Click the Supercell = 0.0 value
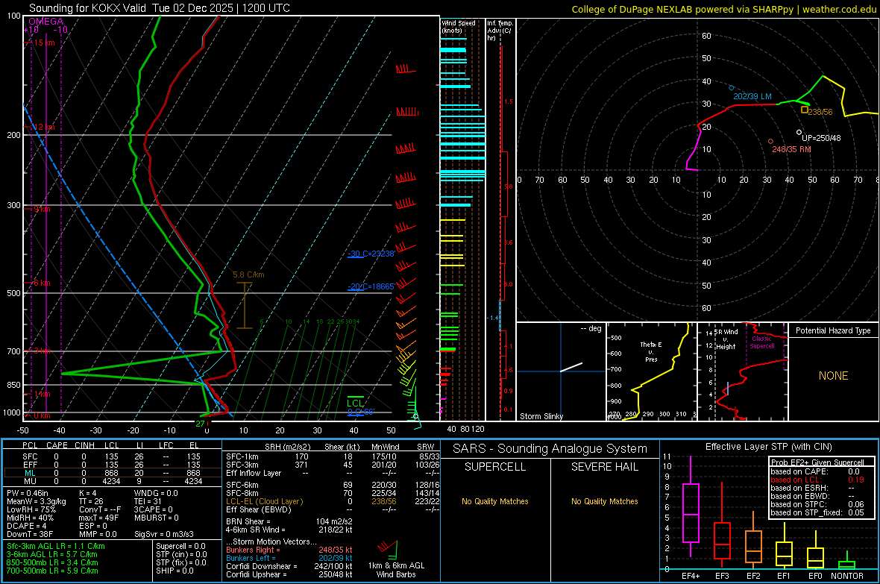The width and height of the screenshot is (880, 584). (x=180, y=546)
